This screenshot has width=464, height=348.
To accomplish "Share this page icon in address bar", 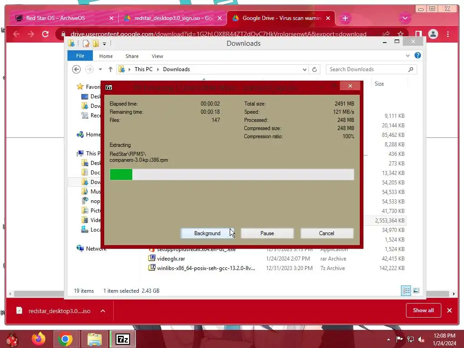I will pyautogui.click(x=386, y=34).
